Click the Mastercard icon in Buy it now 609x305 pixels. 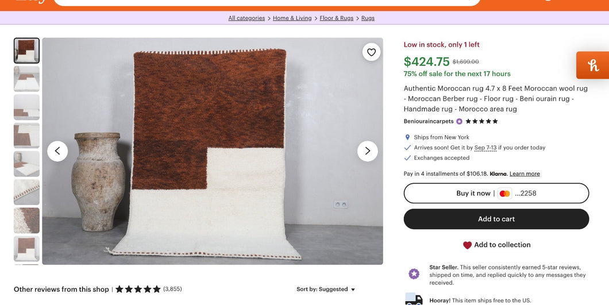coord(504,194)
